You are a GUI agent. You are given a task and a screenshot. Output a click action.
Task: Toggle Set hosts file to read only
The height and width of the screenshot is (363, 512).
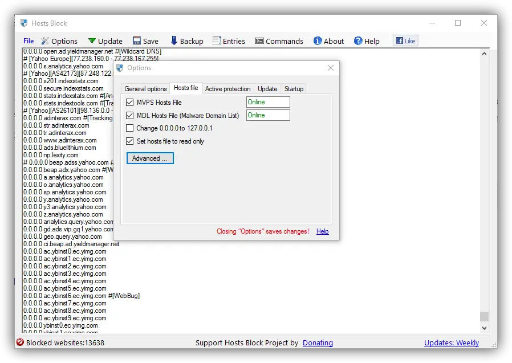coord(129,141)
